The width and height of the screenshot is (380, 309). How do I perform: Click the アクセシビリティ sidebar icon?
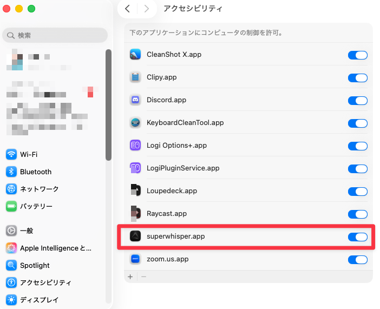click(11, 282)
